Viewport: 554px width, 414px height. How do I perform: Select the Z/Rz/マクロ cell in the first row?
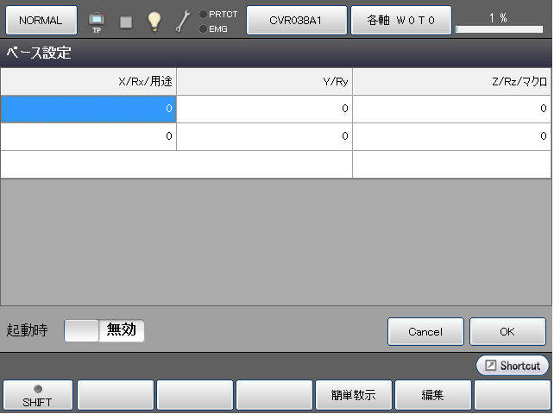pyautogui.click(x=451, y=109)
